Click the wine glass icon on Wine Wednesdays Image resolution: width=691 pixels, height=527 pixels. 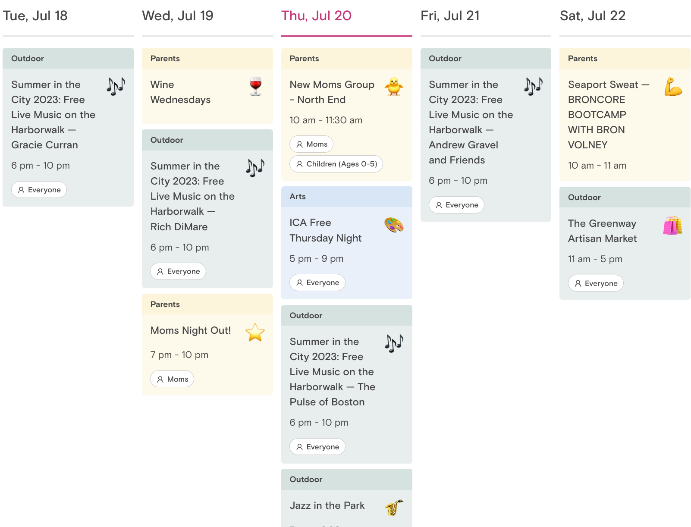(x=256, y=86)
